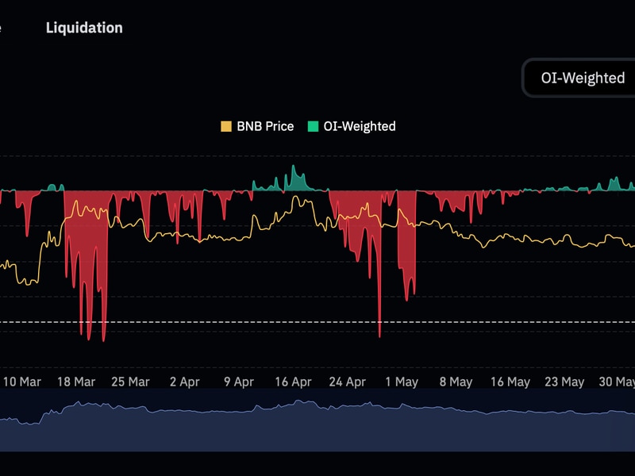Pick the 2 Apr axis label
Image resolution: width=635 pixels, height=476 pixels.
(x=184, y=382)
